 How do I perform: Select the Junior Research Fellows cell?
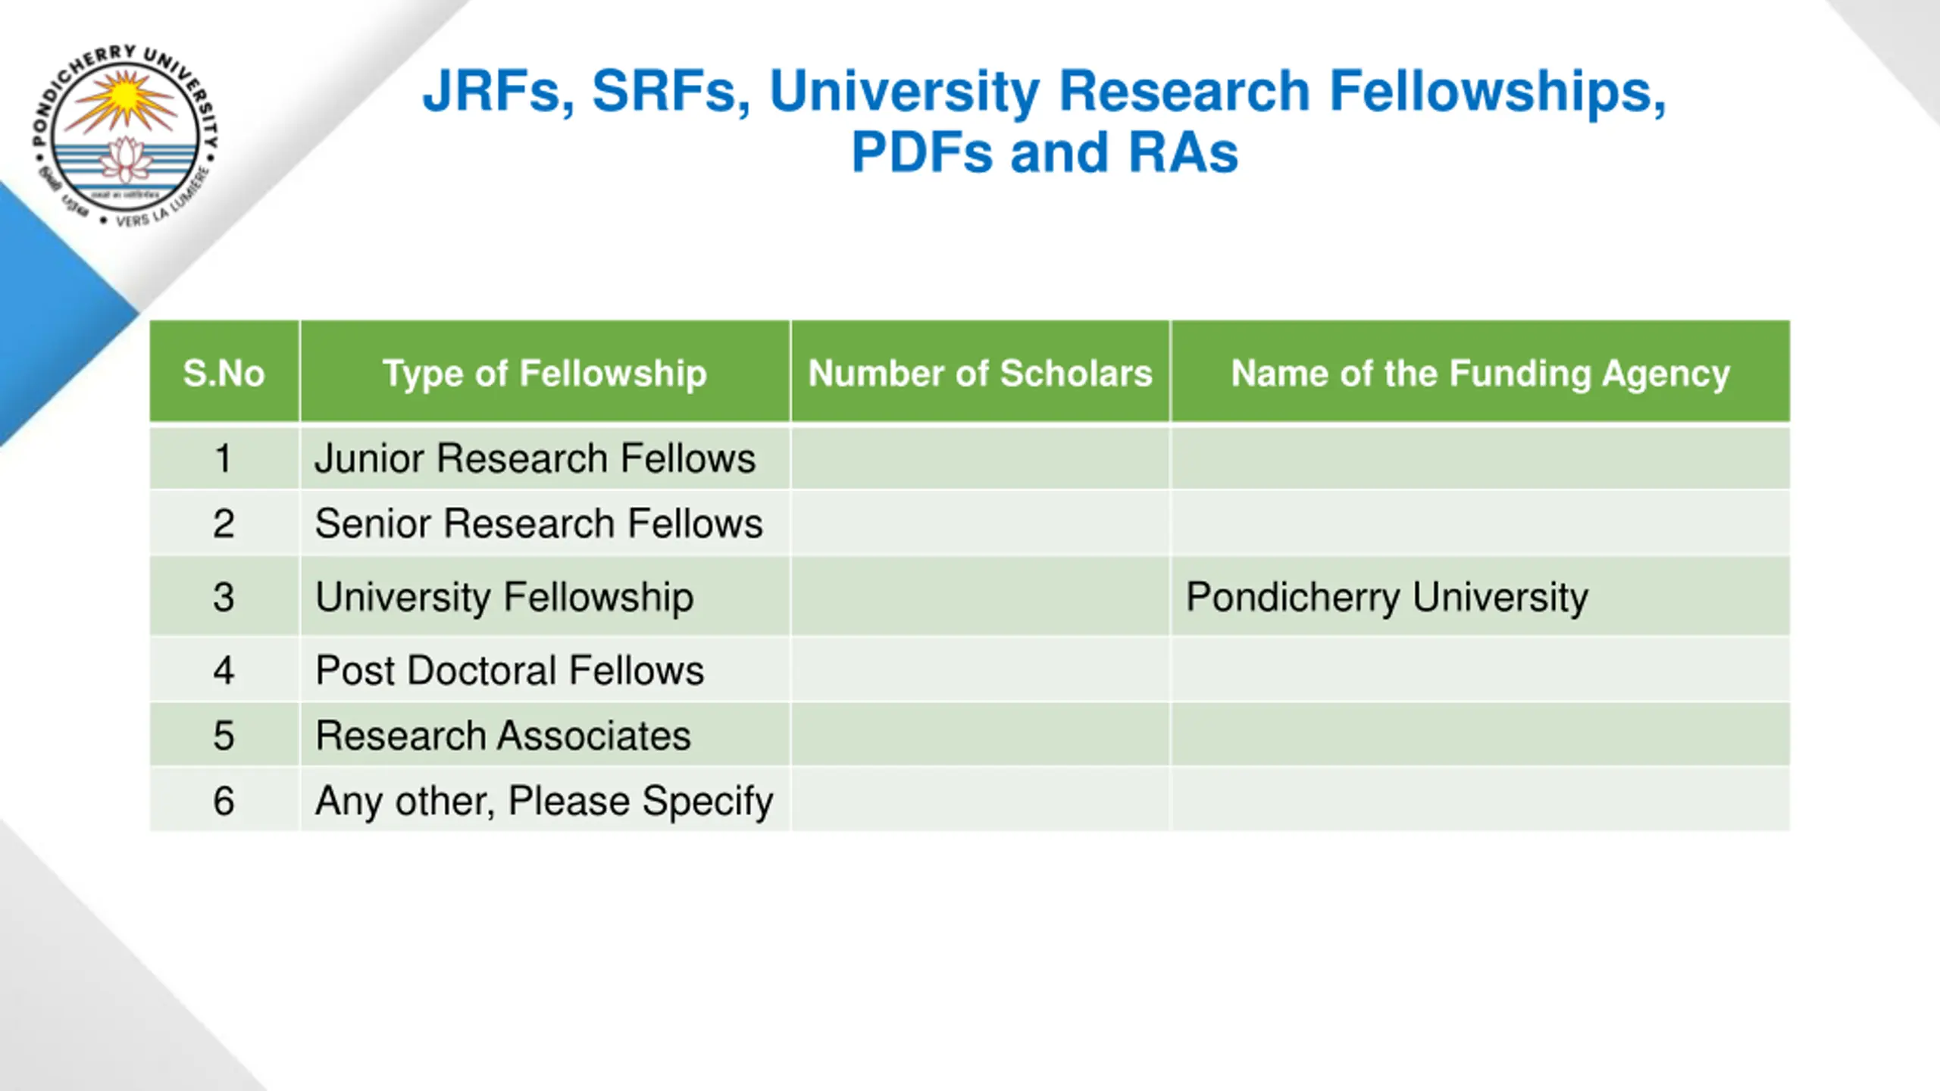[x=545, y=458]
